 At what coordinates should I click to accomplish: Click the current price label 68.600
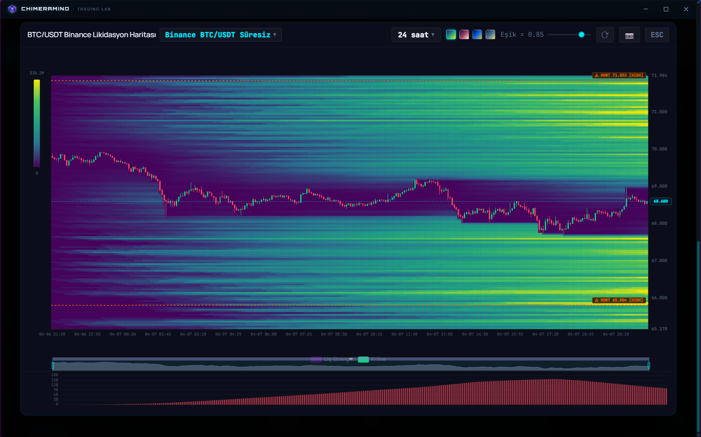[x=661, y=201]
